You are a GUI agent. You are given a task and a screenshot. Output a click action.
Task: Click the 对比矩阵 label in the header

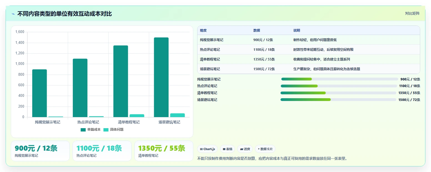coord(412,14)
